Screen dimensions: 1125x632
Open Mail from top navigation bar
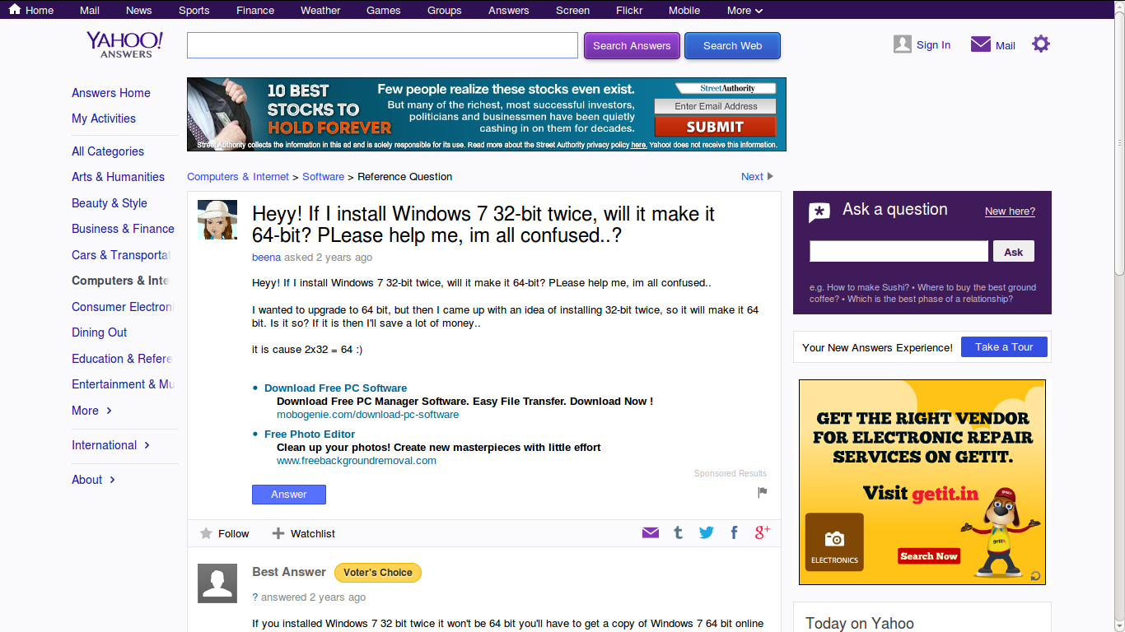pos(90,10)
